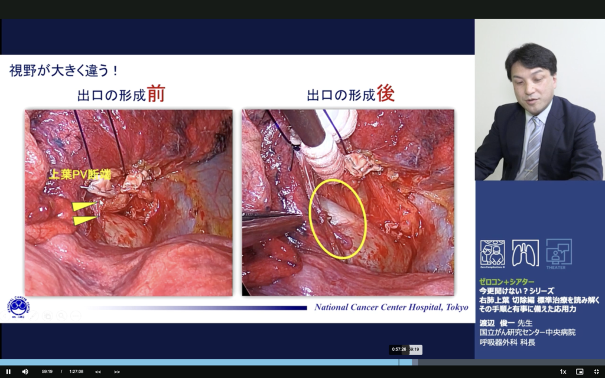Mute the video volume
Image resolution: width=605 pixels, height=378 pixels.
(25, 372)
